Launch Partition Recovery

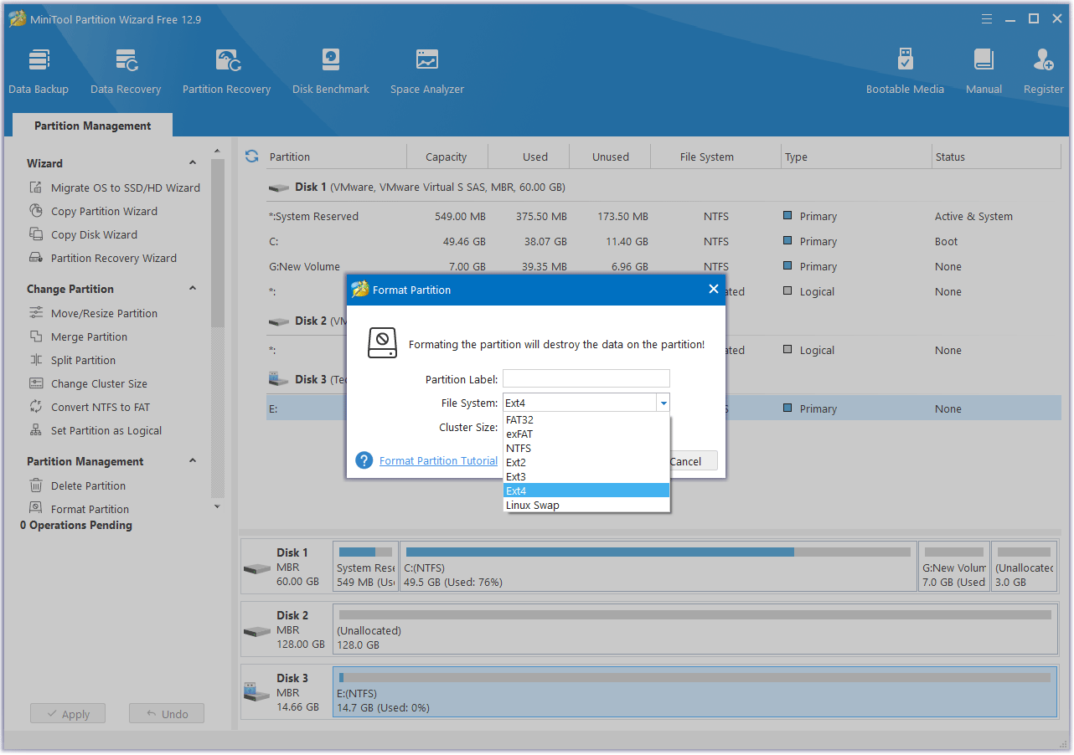(x=226, y=70)
